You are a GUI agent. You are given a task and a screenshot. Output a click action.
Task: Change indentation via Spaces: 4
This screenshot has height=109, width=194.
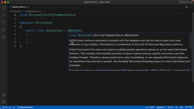click(x=161, y=107)
